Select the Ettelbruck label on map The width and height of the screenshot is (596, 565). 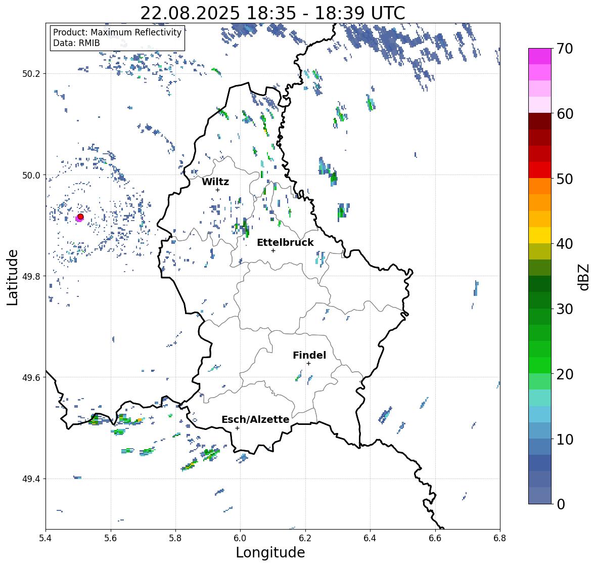[285, 242]
